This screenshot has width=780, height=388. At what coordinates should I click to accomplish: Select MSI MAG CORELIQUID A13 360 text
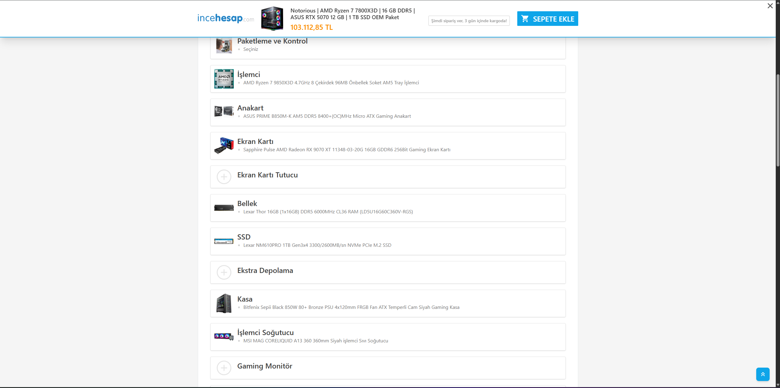coord(315,341)
